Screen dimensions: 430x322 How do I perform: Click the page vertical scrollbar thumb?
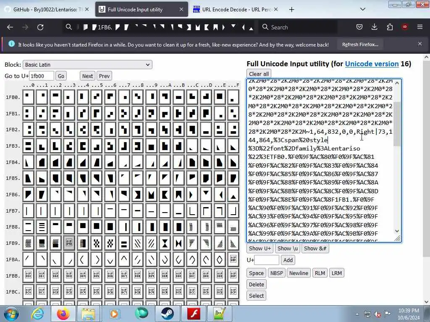pos(426,159)
